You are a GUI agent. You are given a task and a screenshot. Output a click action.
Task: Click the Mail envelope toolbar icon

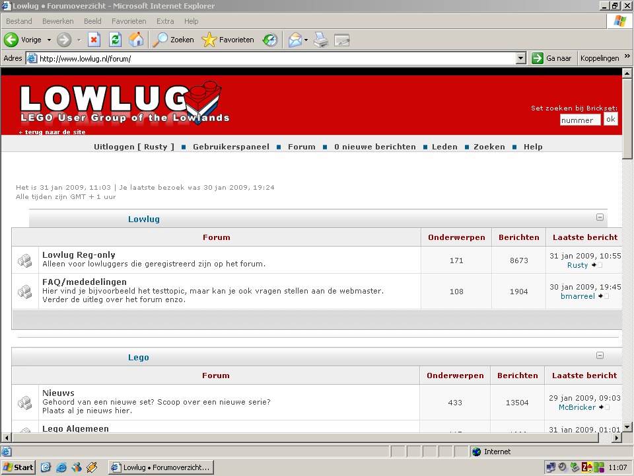(x=295, y=40)
